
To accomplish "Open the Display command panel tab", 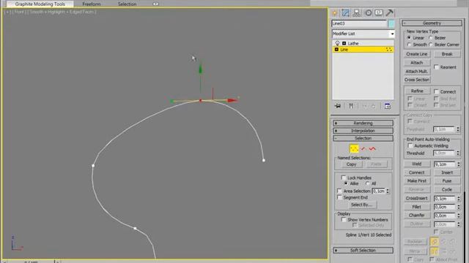I will [x=379, y=13].
